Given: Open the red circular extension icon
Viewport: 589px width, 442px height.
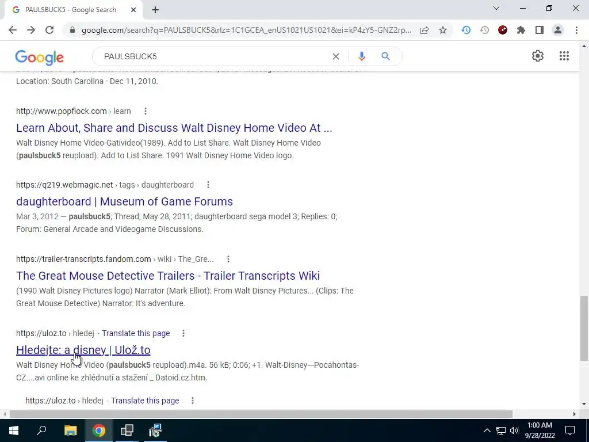Looking at the screenshot, I should pos(503,30).
